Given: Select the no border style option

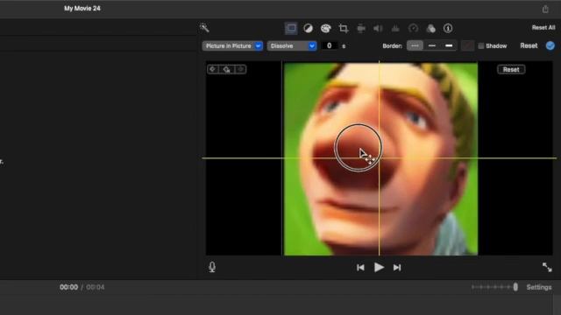Looking at the screenshot, I should (415, 45).
